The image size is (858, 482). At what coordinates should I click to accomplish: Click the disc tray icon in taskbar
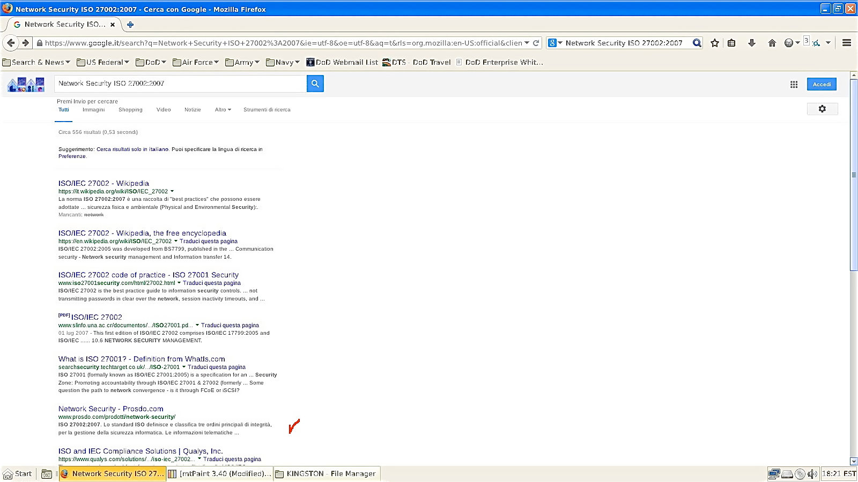click(x=800, y=473)
